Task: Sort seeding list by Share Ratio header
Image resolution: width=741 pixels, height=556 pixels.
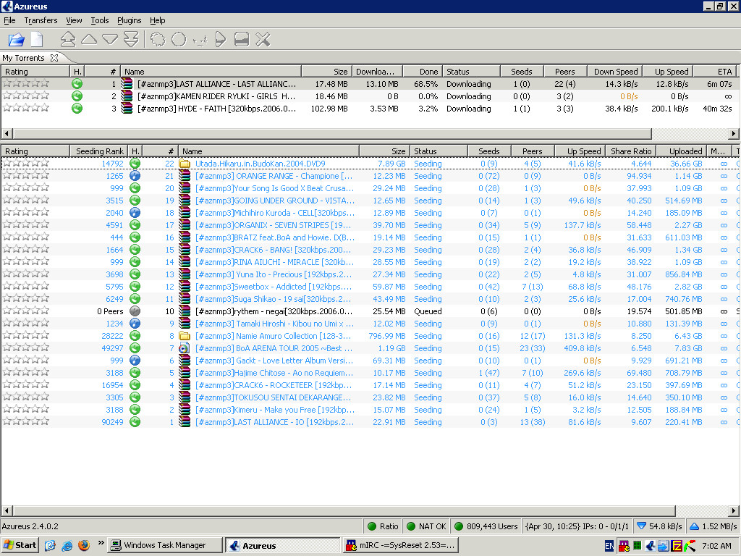Action: [630, 151]
